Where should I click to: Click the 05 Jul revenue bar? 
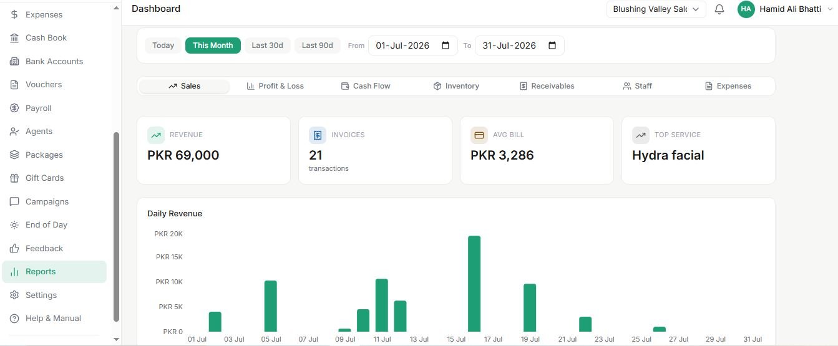(x=271, y=306)
